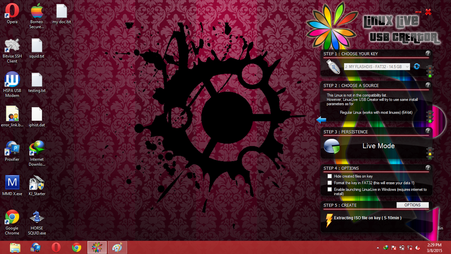Show hidden system tray icons
The height and width of the screenshot is (254, 451).
pyautogui.click(x=378, y=247)
